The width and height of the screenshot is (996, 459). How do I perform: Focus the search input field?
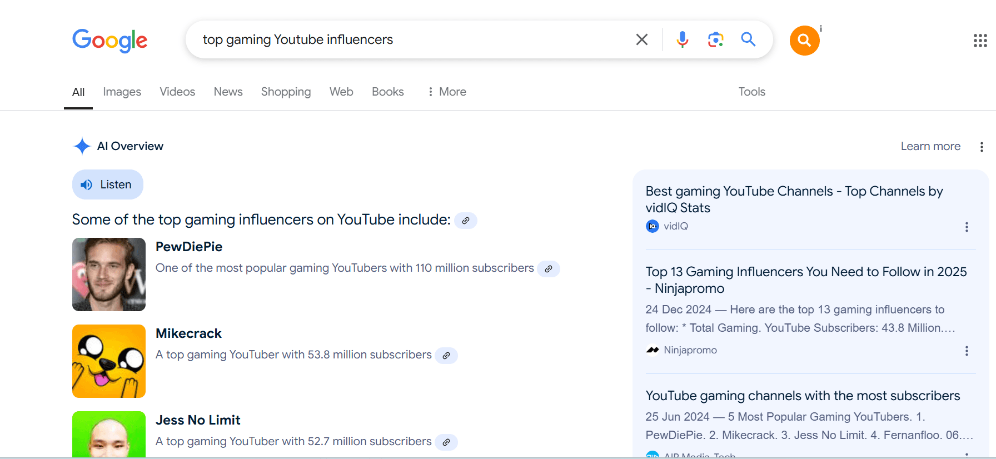(x=411, y=39)
